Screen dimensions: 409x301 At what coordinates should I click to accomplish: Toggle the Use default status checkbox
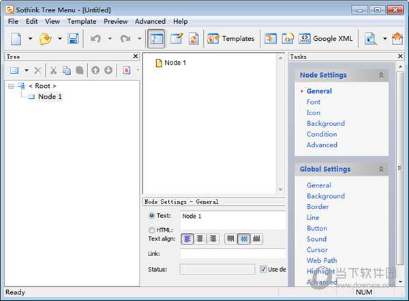(263, 269)
